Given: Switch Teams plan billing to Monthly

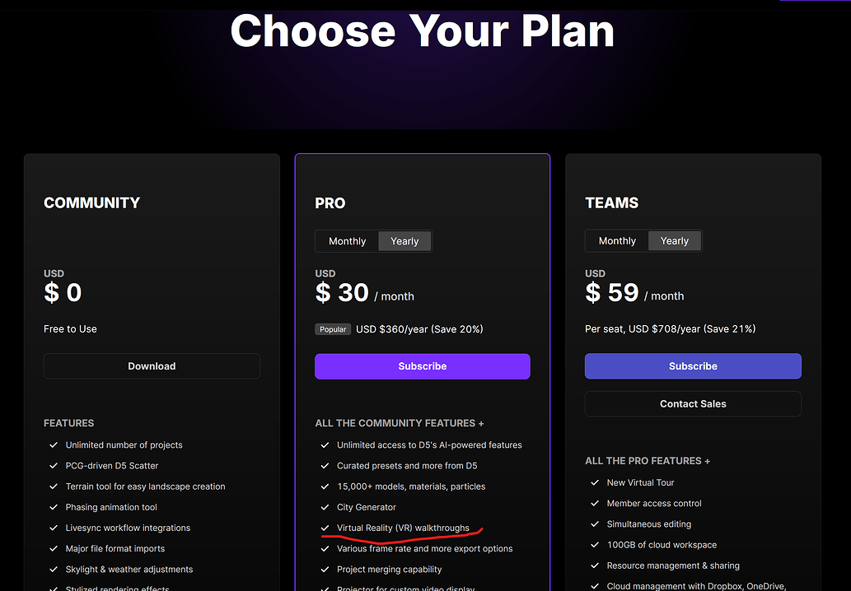Looking at the screenshot, I should (617, 241).
